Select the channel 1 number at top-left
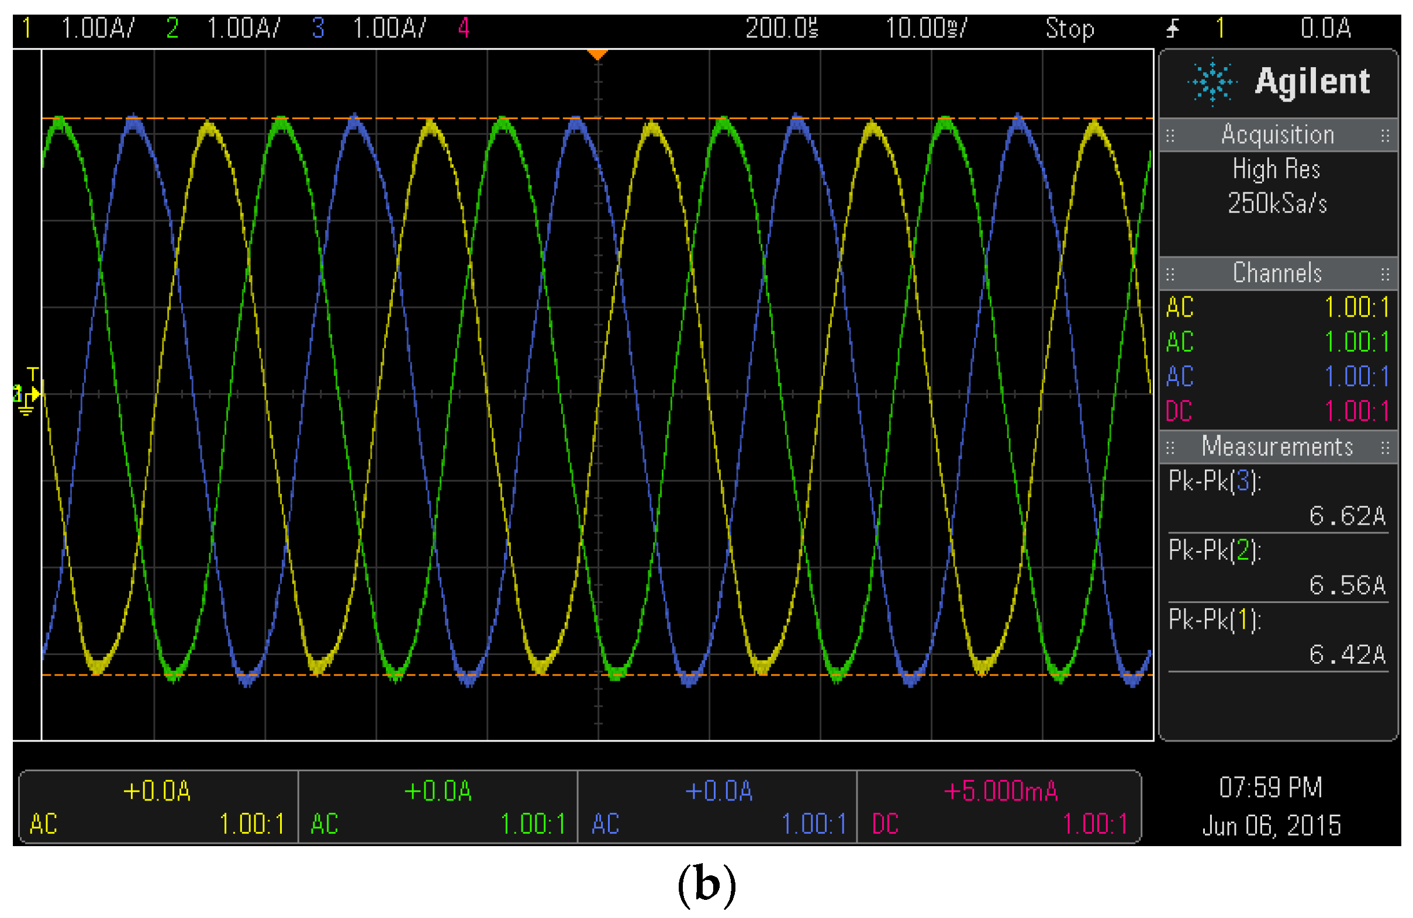This screenshot has height=918, width=1413. (x=26, y=28)
